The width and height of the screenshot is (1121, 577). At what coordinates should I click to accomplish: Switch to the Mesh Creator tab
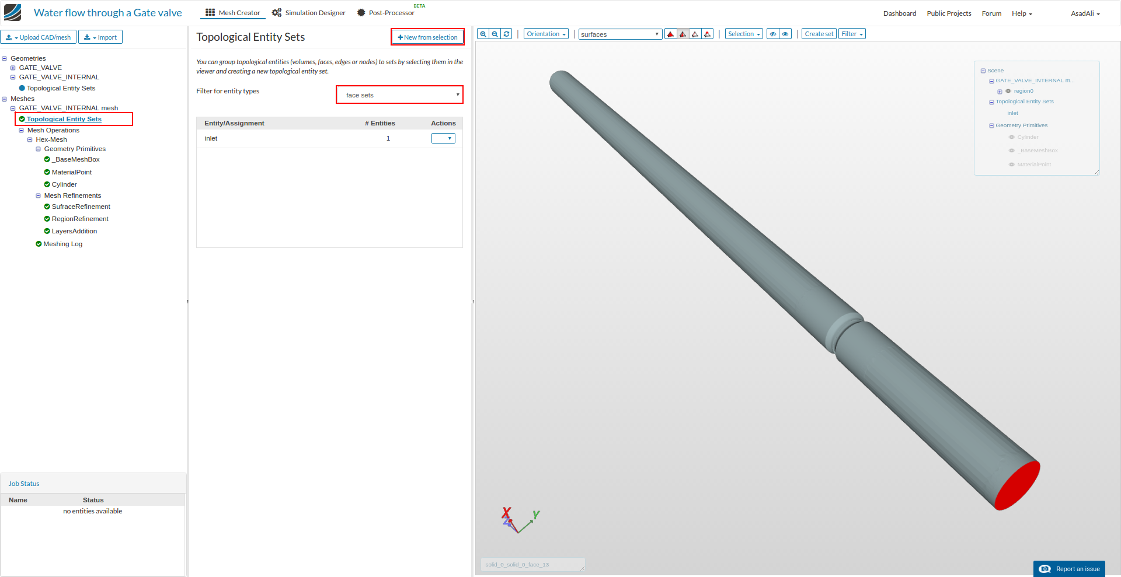233,13
